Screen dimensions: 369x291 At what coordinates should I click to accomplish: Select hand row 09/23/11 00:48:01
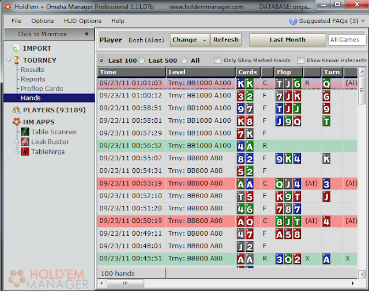[227, 246]
